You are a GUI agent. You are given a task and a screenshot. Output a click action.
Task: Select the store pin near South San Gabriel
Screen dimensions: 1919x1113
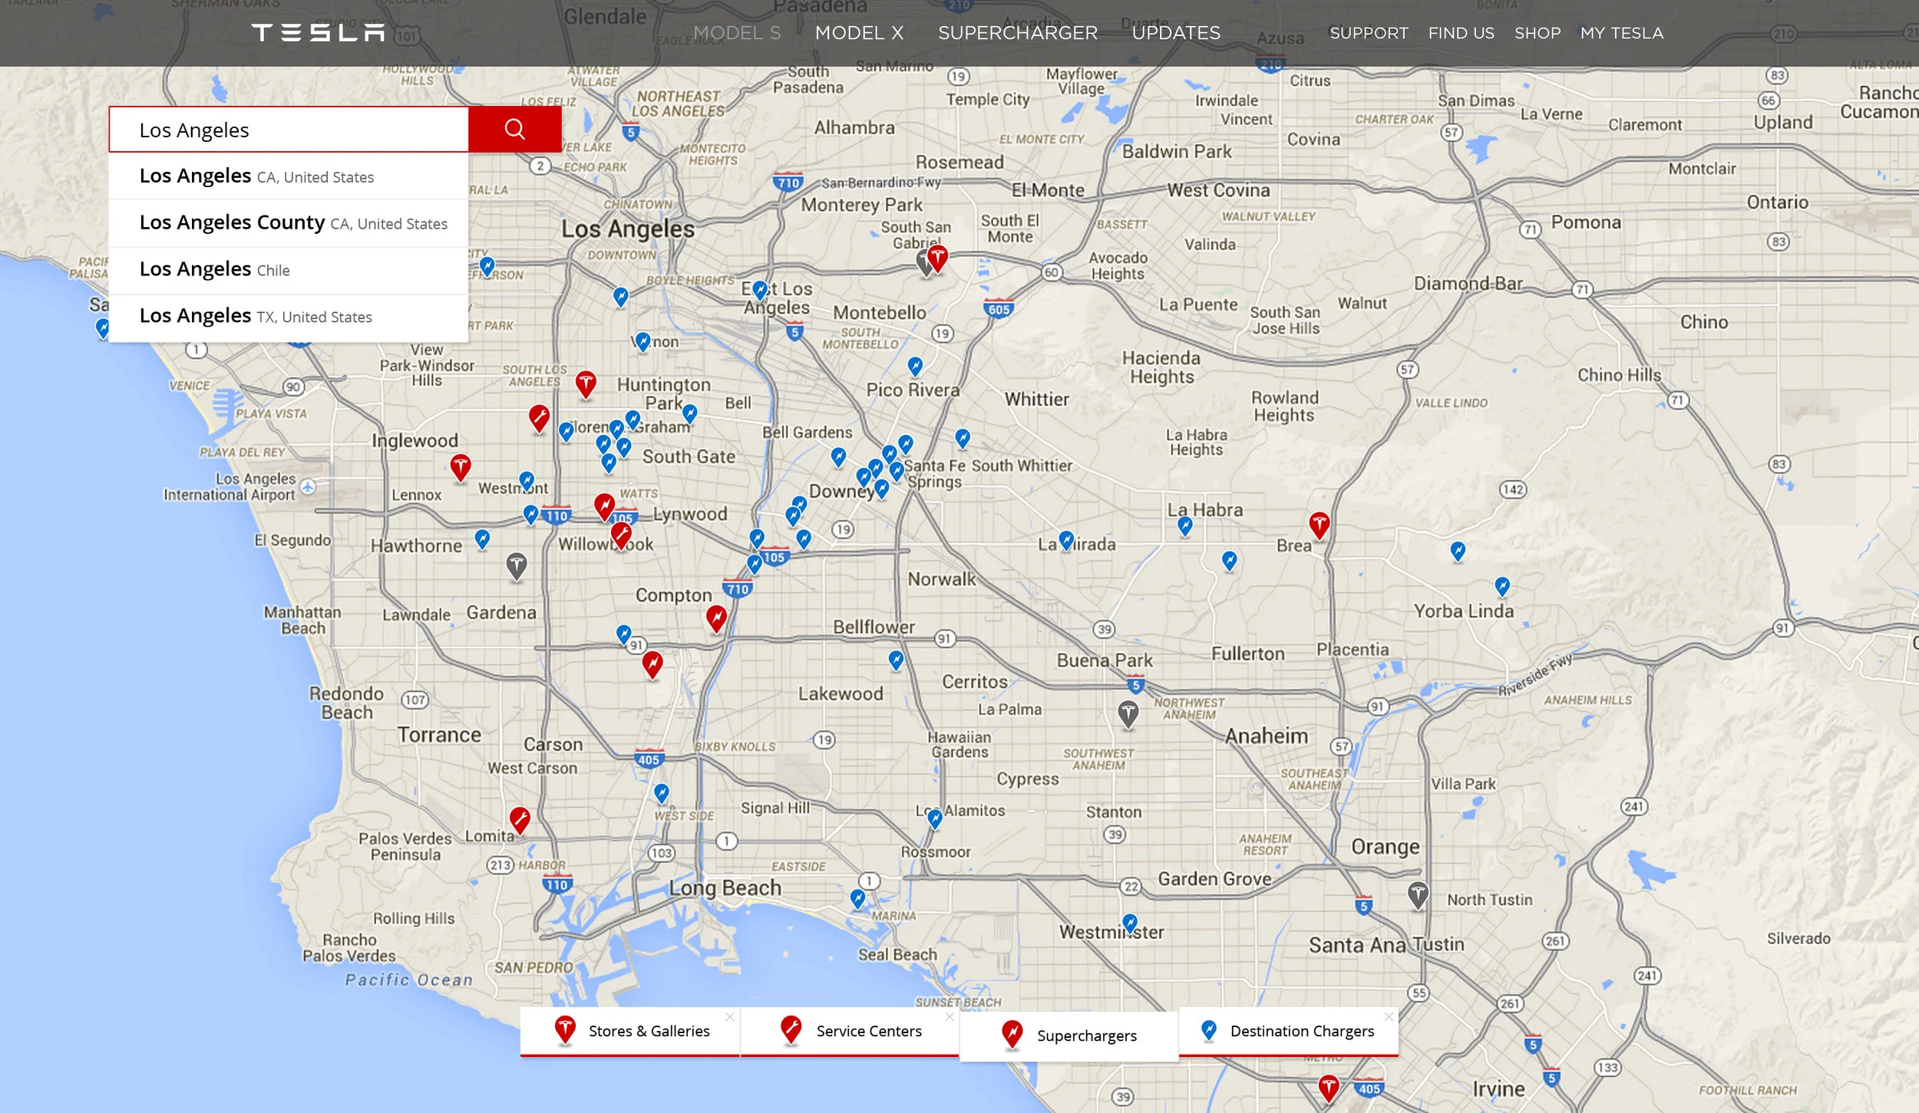click(x=937, y=258)
